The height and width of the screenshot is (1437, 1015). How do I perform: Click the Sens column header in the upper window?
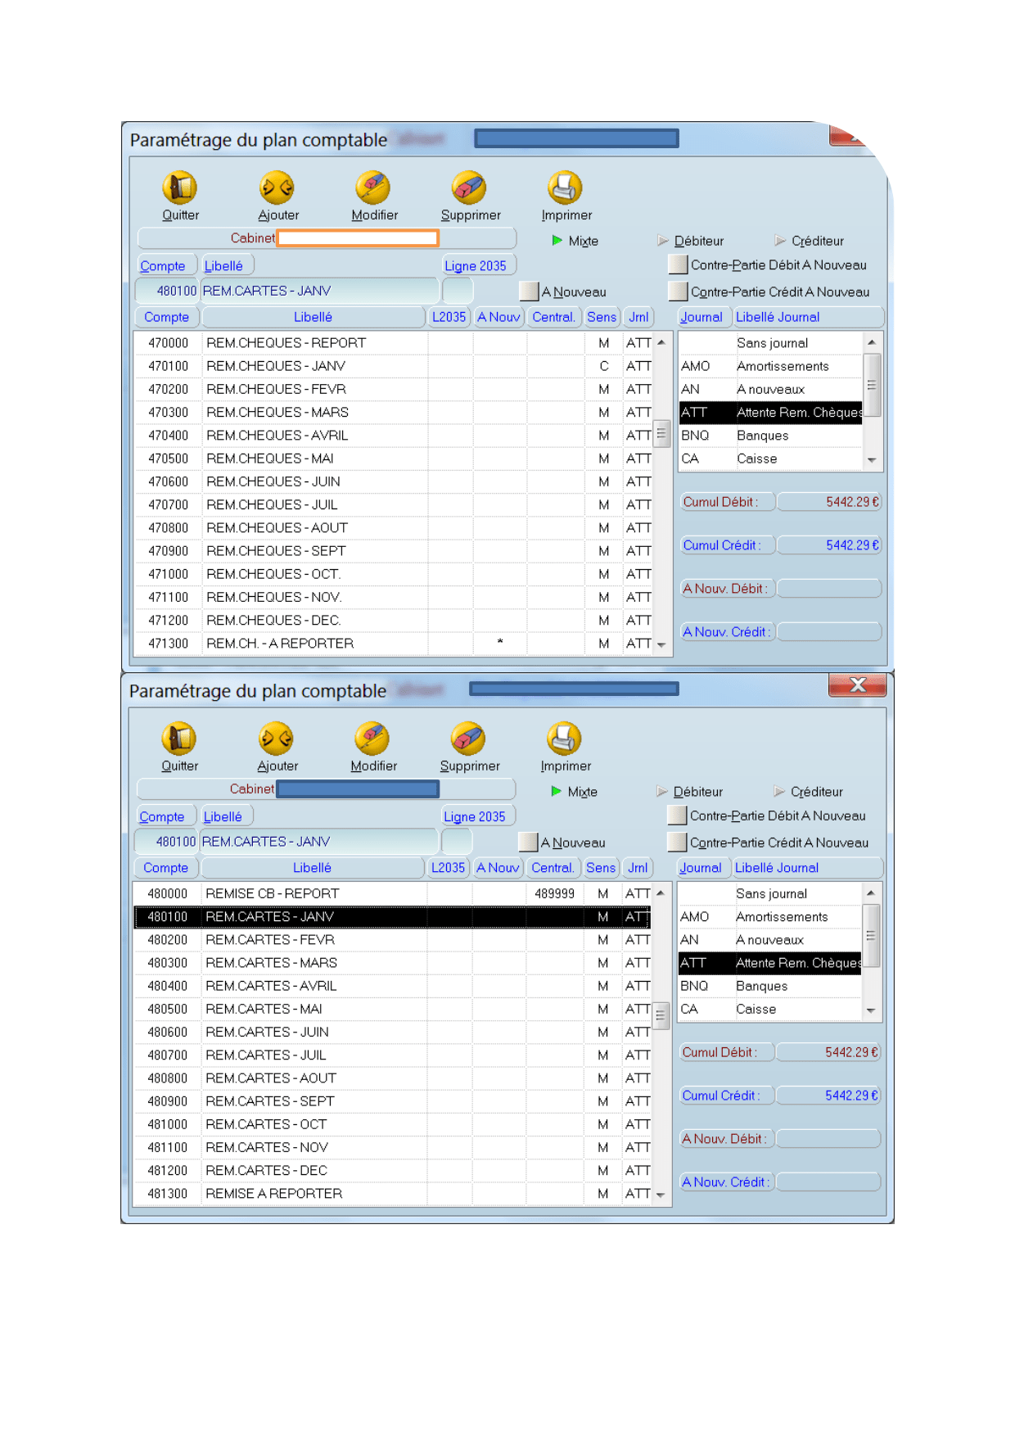pyautogui.click(x=602, y=317)
